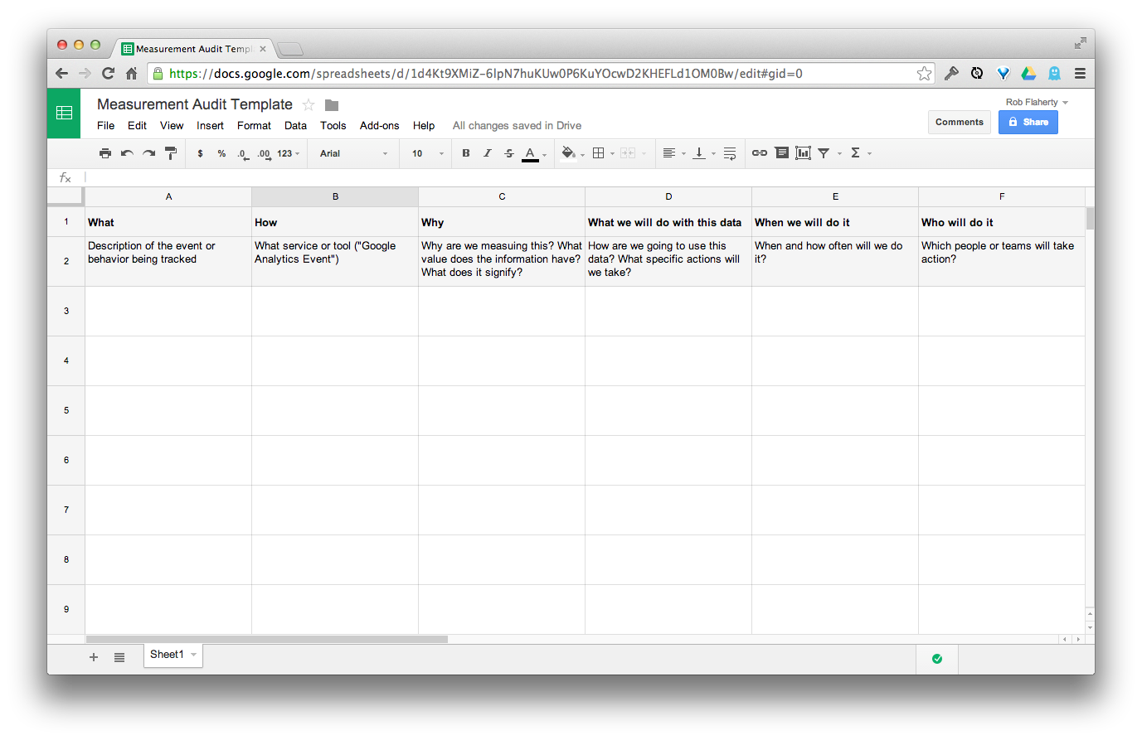Open horizontal align options
Screen dimensions: 1142x740
point(669,153)
